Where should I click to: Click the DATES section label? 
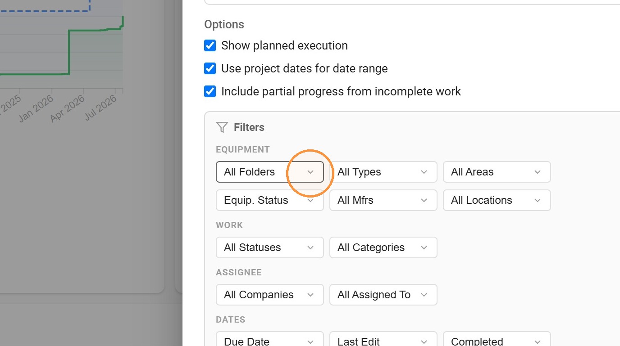(x=231, y=319)
